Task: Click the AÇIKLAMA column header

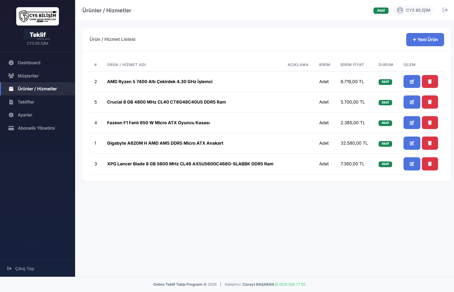Action: tap(298, 65)
